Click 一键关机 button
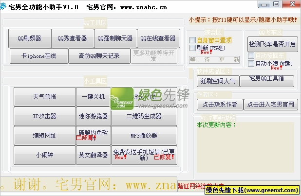301x196 pixels. (x=94, y=97)
